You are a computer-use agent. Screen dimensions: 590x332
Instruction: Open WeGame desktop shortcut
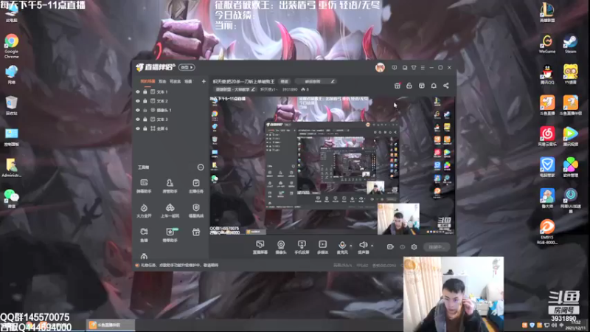point(547,44)
